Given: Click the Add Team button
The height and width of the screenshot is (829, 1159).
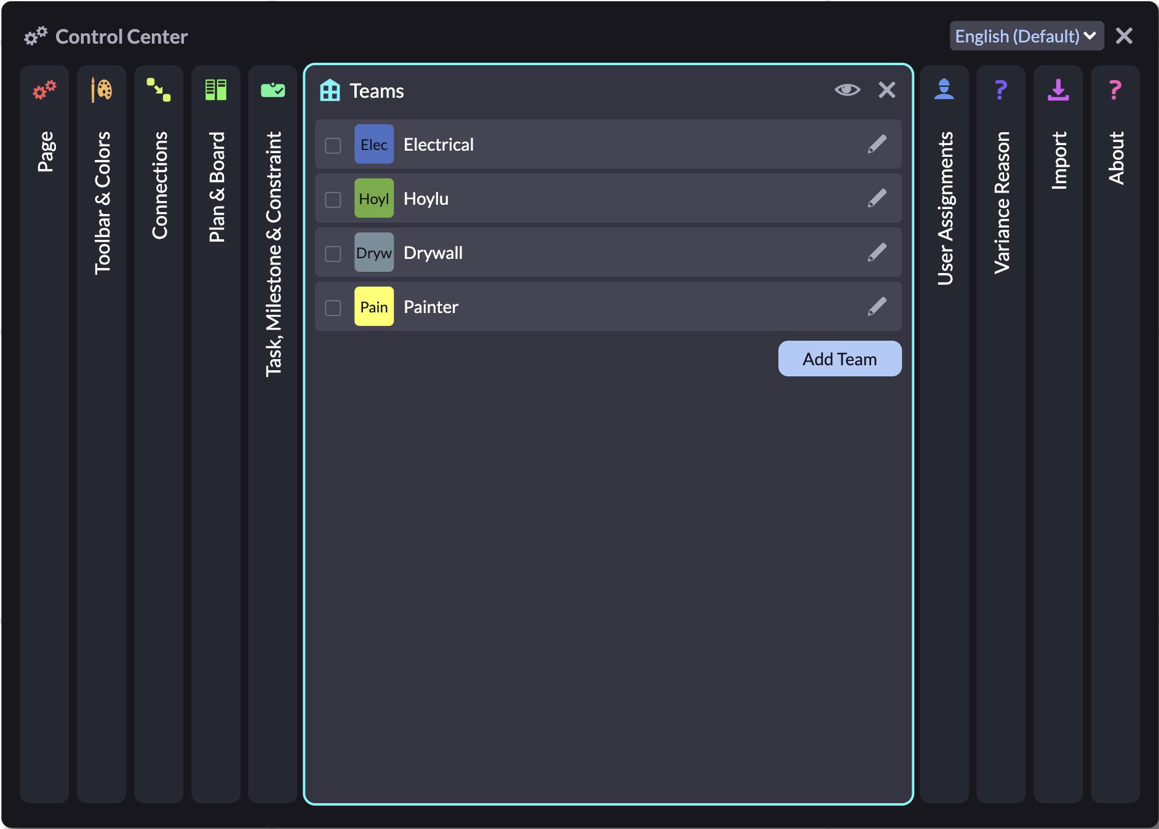Looking at the screenshot, I should 840,359.
